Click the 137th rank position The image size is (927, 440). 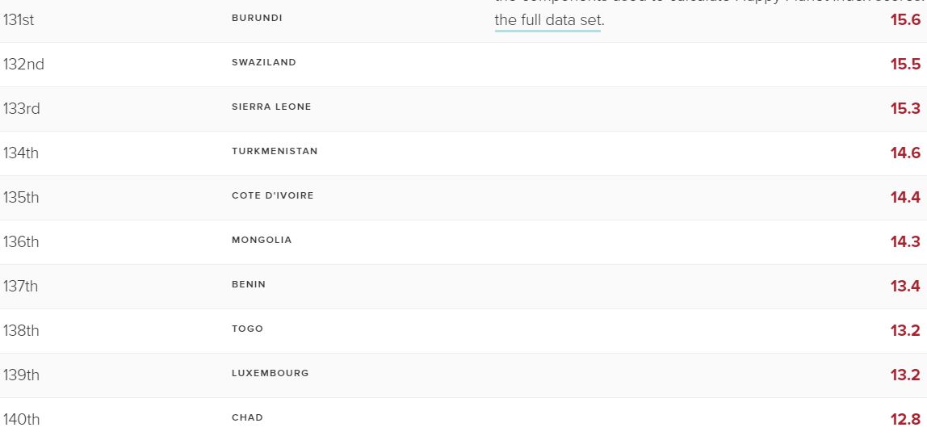pyautogui.click(x=21, y=287)
